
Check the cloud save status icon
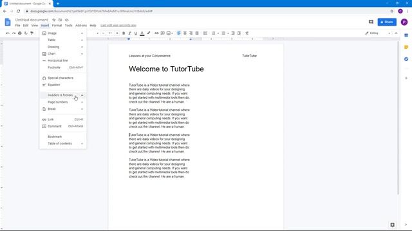[x=67, y=20]
